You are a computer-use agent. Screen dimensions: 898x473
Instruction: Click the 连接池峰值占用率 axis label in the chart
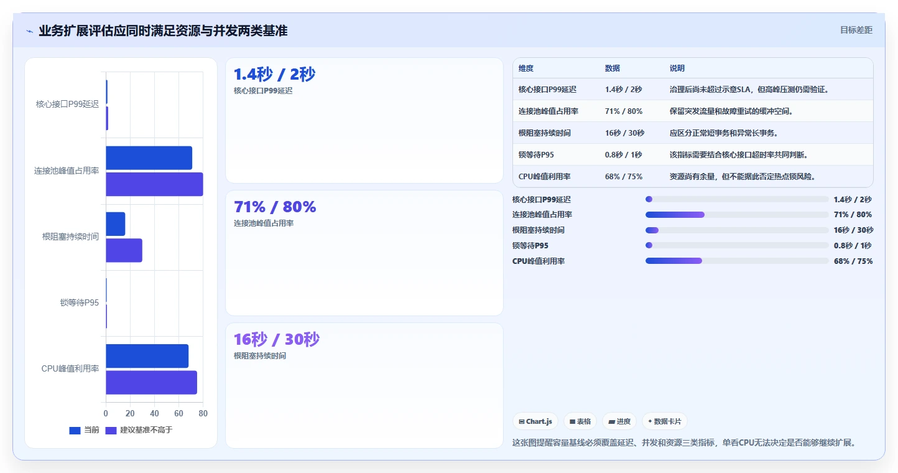[x=67, y=171]
